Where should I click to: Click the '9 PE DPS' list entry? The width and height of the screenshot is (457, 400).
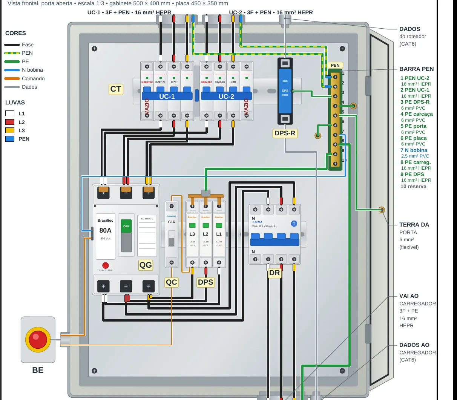[x=412, y=175]
